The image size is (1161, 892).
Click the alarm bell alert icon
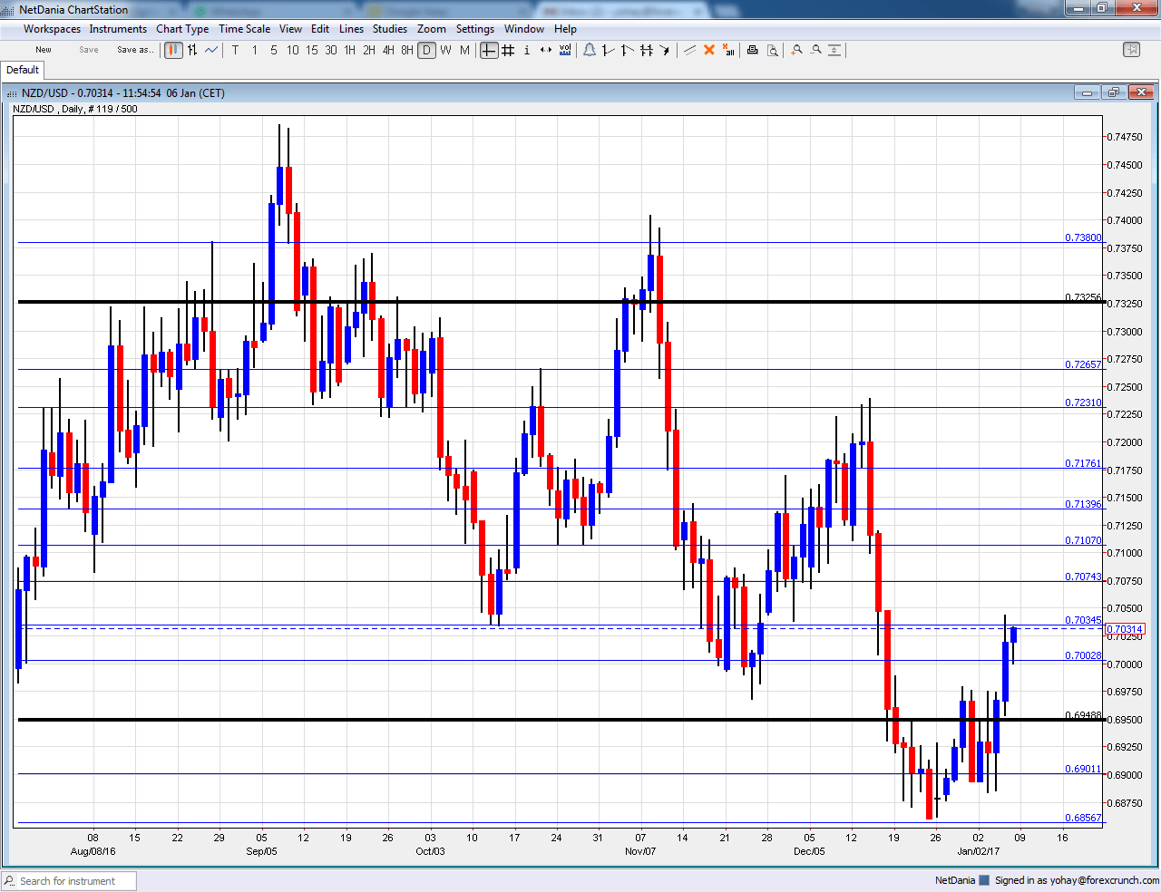pyautogui.click(x=590, y=51)
